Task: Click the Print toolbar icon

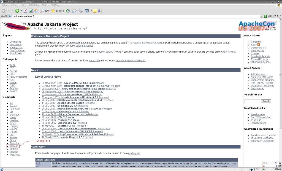Action: (x=81, y=11)
